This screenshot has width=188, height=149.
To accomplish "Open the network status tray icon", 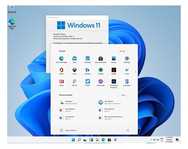I will 154,140.
